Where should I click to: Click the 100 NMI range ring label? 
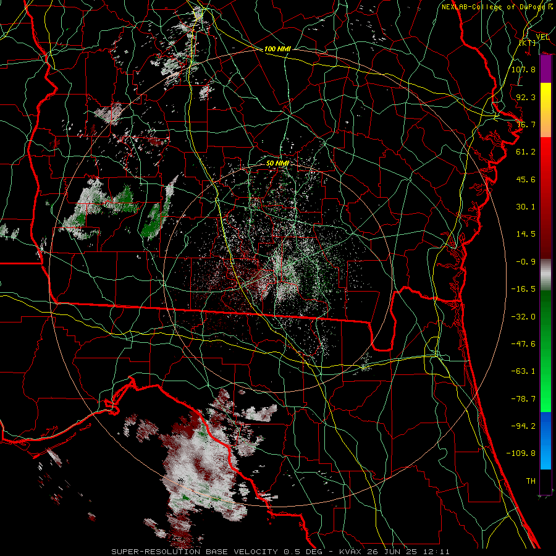click(277, 49)
